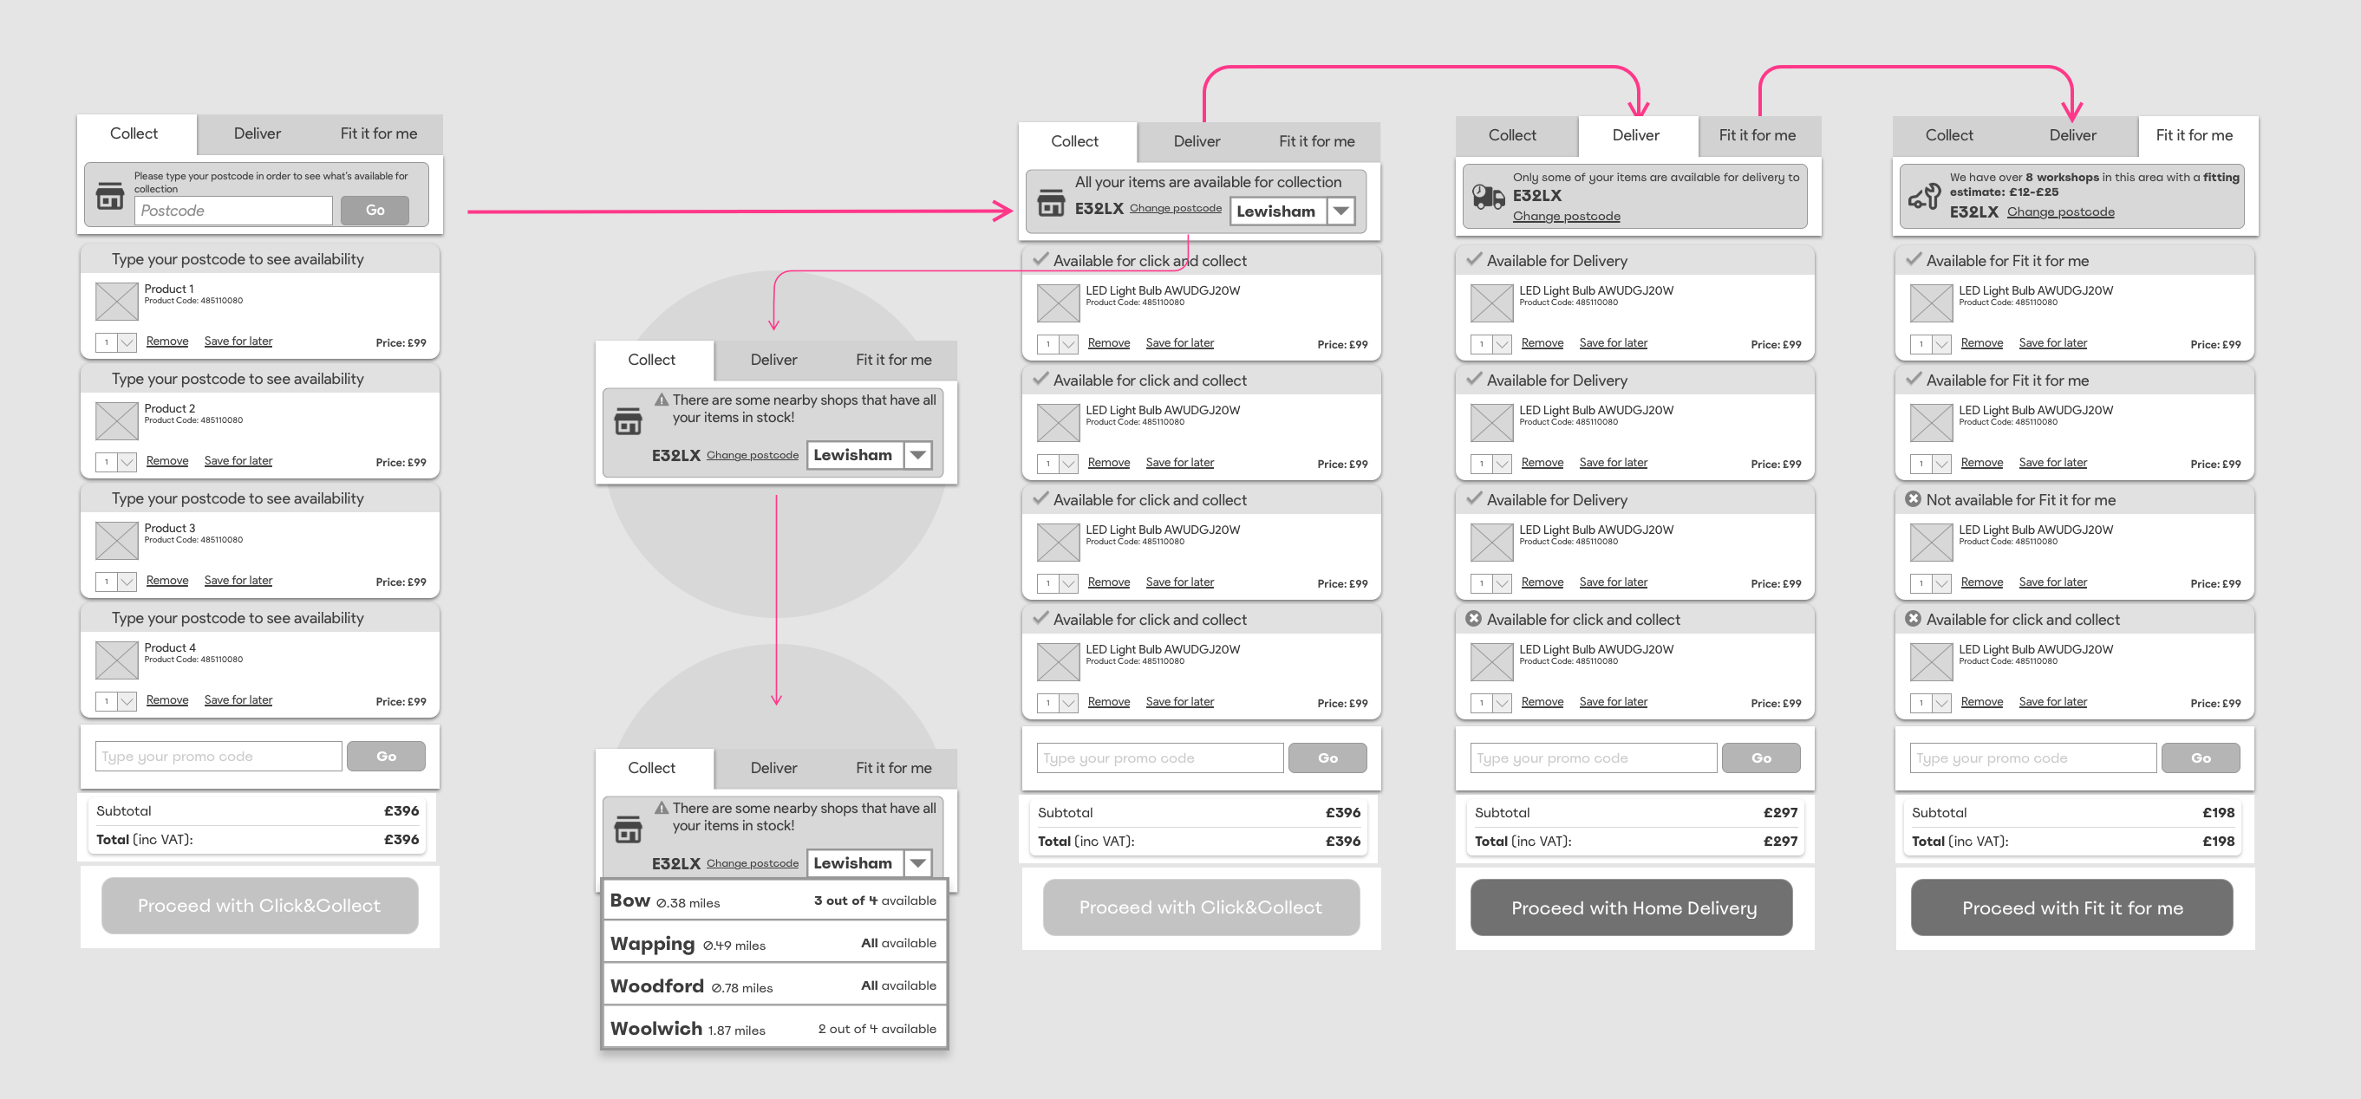Click the Product 1 image placeholder

point(116,302)
